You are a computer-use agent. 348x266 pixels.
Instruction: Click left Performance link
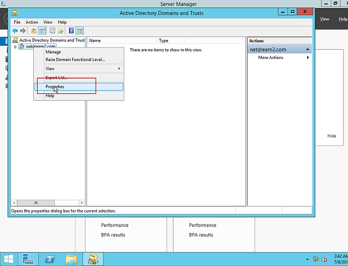tap(115, 226)
